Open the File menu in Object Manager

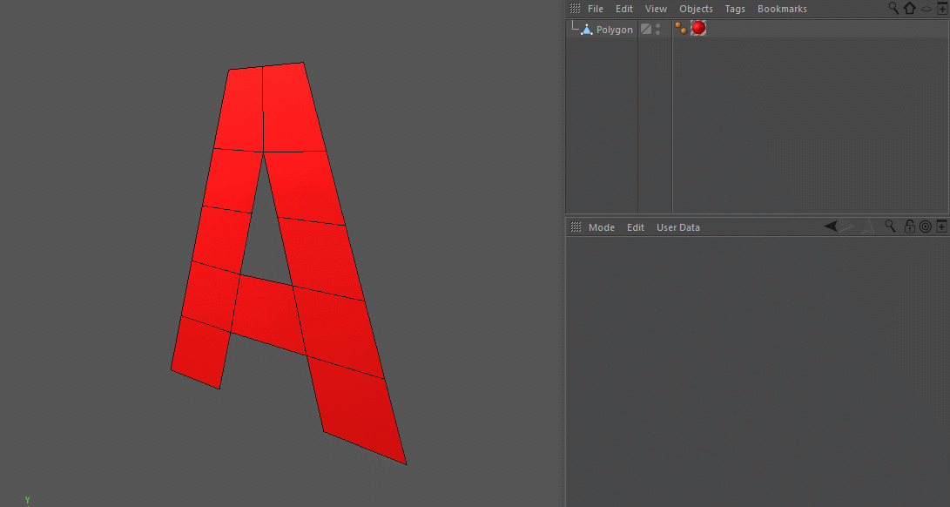pyautogui.click(x=596, y=9)
